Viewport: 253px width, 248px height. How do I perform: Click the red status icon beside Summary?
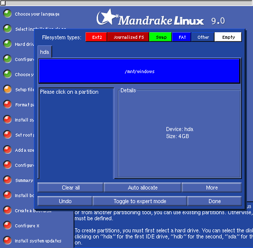8,180
